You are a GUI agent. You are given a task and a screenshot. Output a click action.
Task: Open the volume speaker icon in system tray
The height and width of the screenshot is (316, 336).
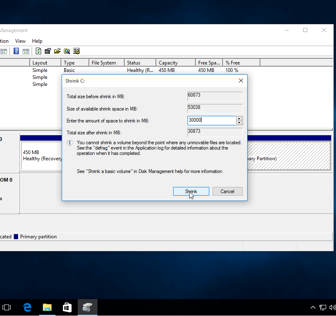point(332,307)
